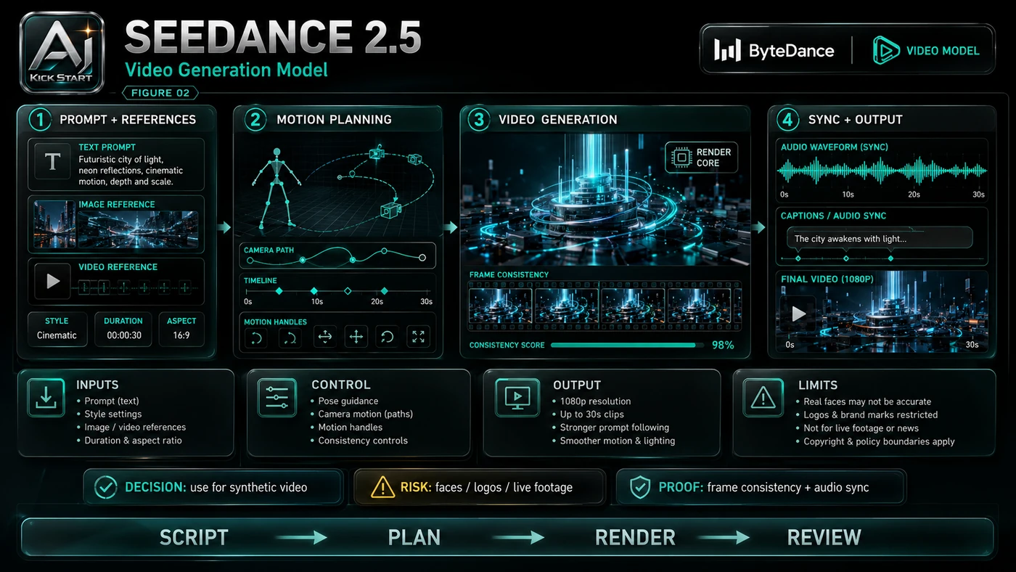Image resolution: width=1016 pixels, height=572 pixels.
Task: Click the Proof shield checkmark icon
Action: point(639,487)
